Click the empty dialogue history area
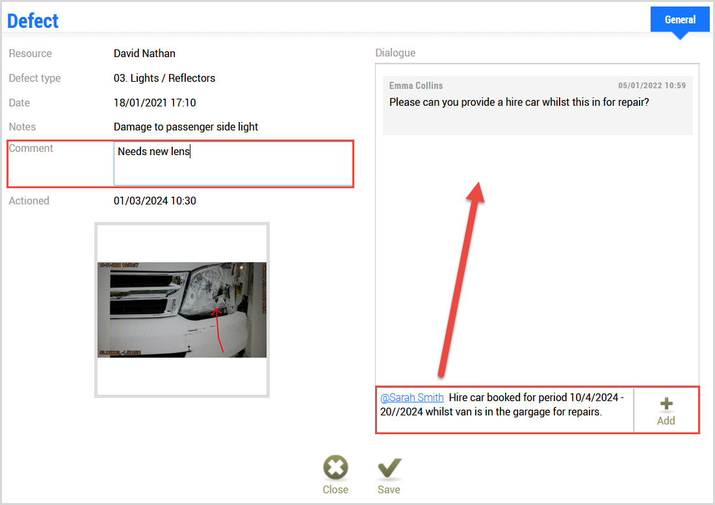Viewport: 715px width, 505px height. [x=537, y=260]
